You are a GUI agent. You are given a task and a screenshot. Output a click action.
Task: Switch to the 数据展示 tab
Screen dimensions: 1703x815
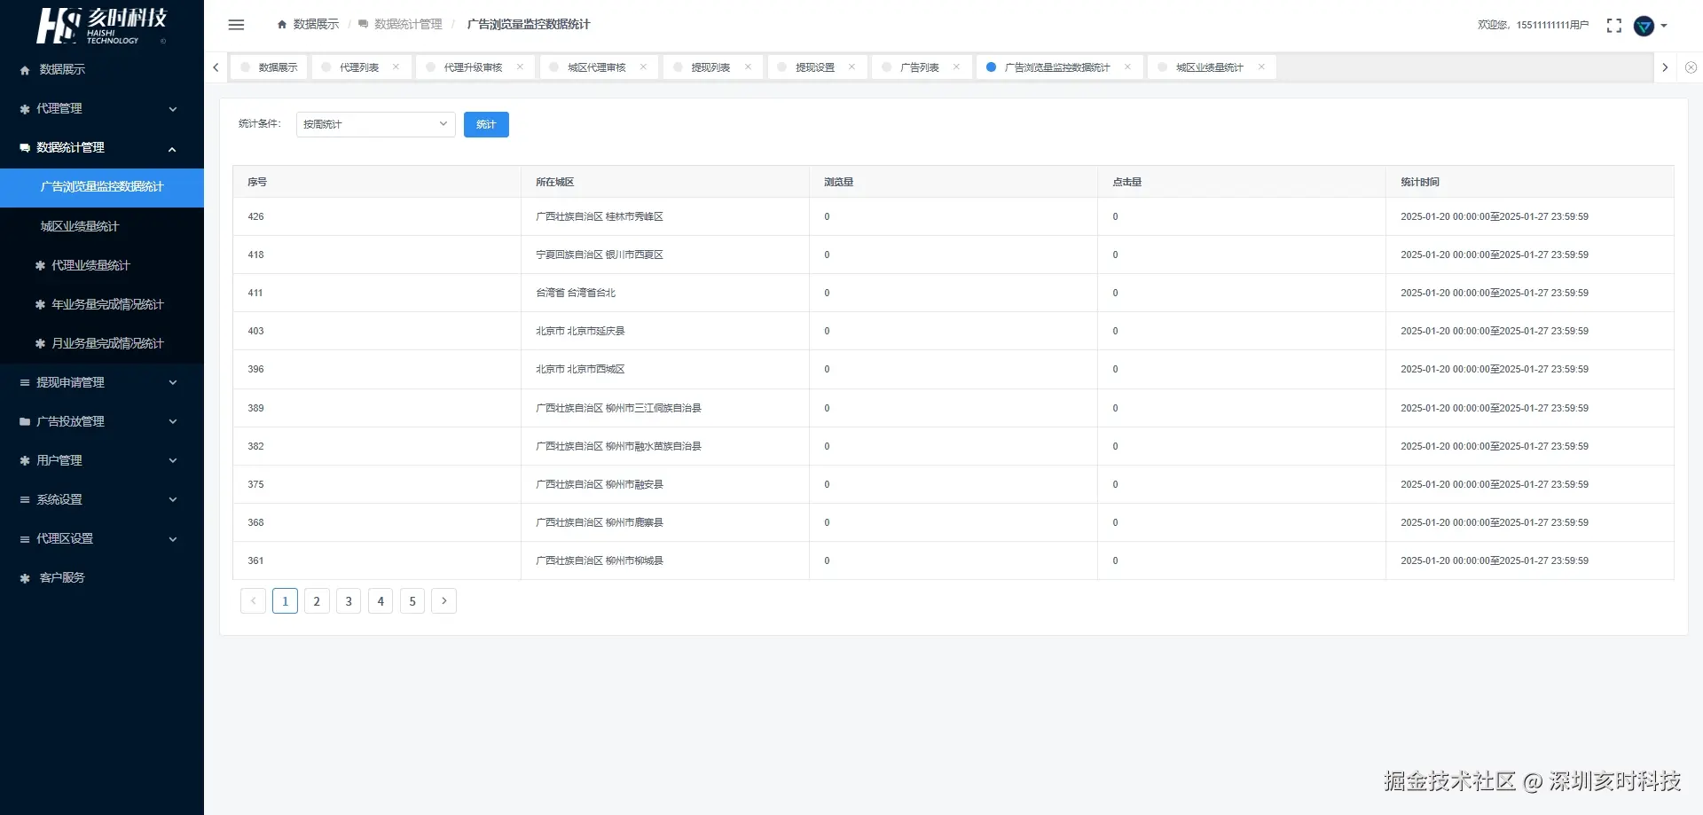point(269,67)
